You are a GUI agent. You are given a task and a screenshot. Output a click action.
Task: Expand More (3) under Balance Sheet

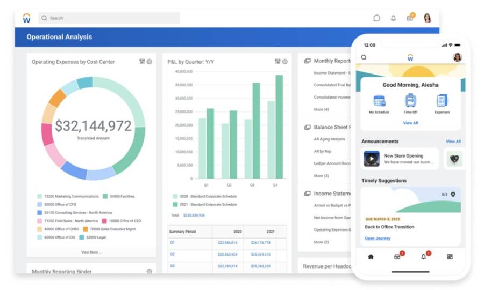322,176
